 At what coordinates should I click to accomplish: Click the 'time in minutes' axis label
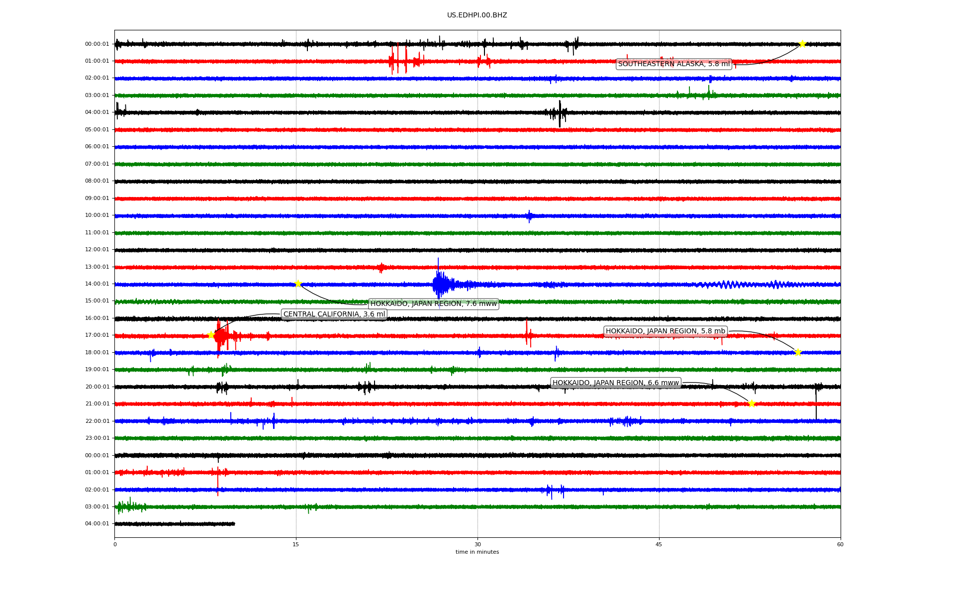click(x=477, y=552)
